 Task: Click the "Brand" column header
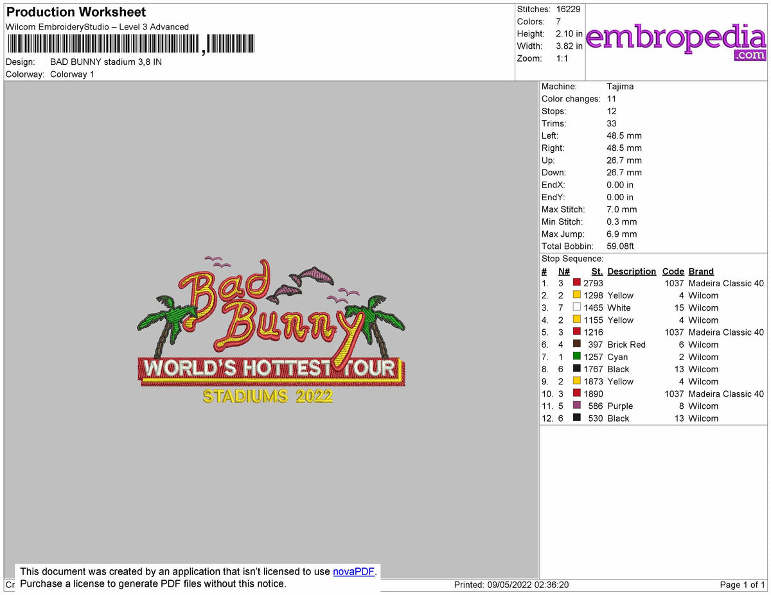[x=701, y=272]
